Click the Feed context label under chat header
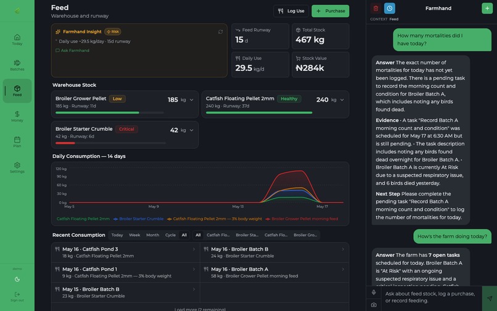Screen dimensions: 497x311 394,19
